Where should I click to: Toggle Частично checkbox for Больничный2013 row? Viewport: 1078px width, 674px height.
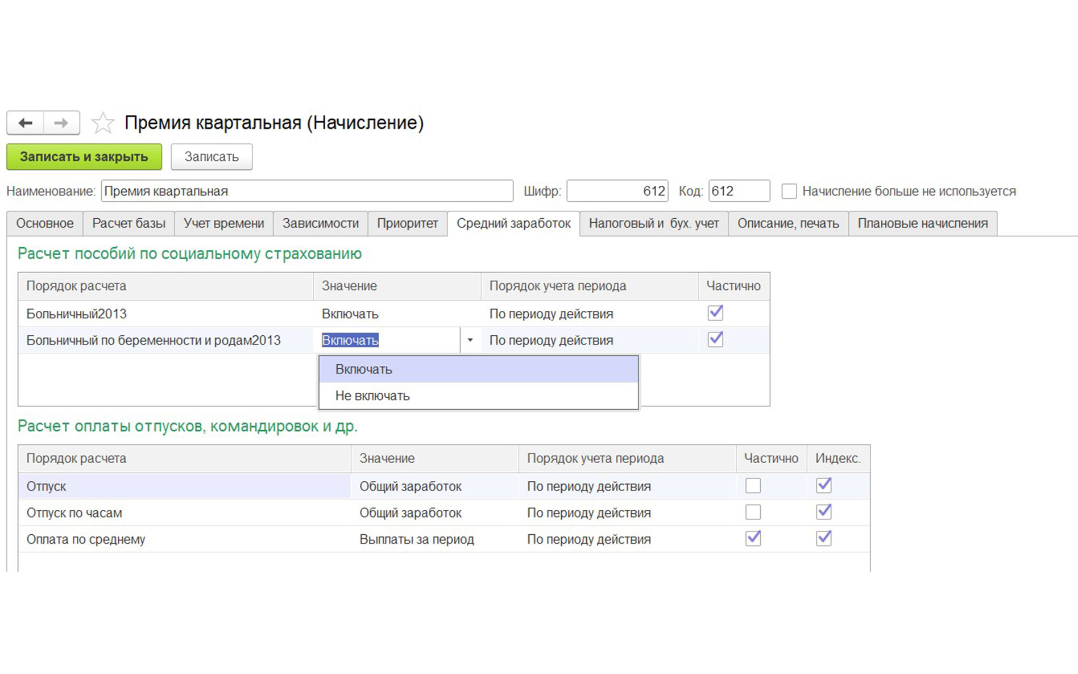coord(715,313)
